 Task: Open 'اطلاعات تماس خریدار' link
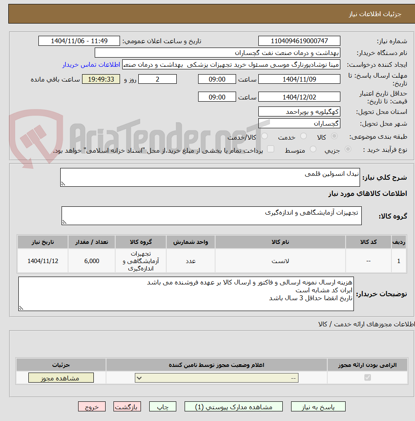click(x=91, y=65)
